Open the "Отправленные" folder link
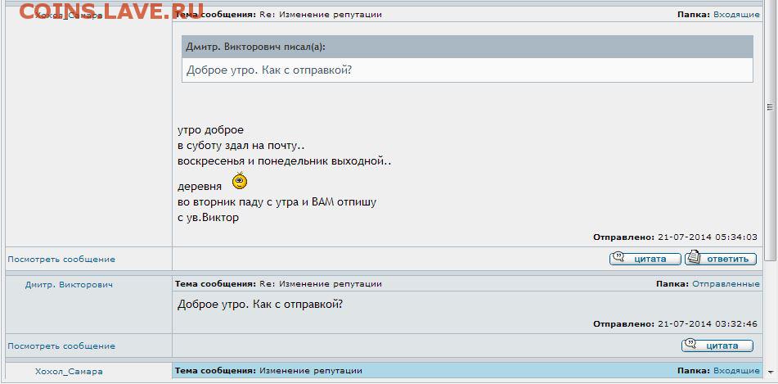This screenshot has height=384, width=778. click(x=726, y=284)
